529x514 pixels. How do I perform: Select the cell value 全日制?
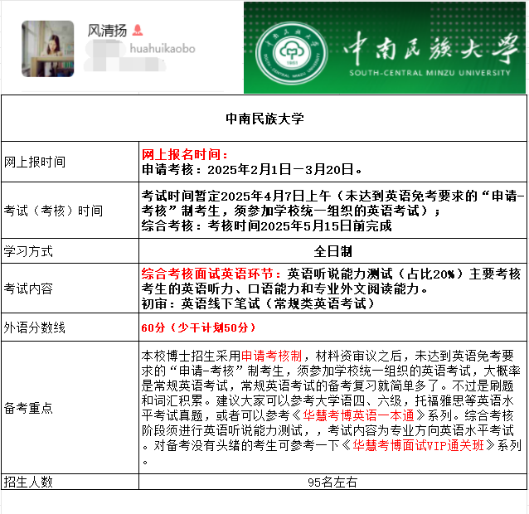332,251
